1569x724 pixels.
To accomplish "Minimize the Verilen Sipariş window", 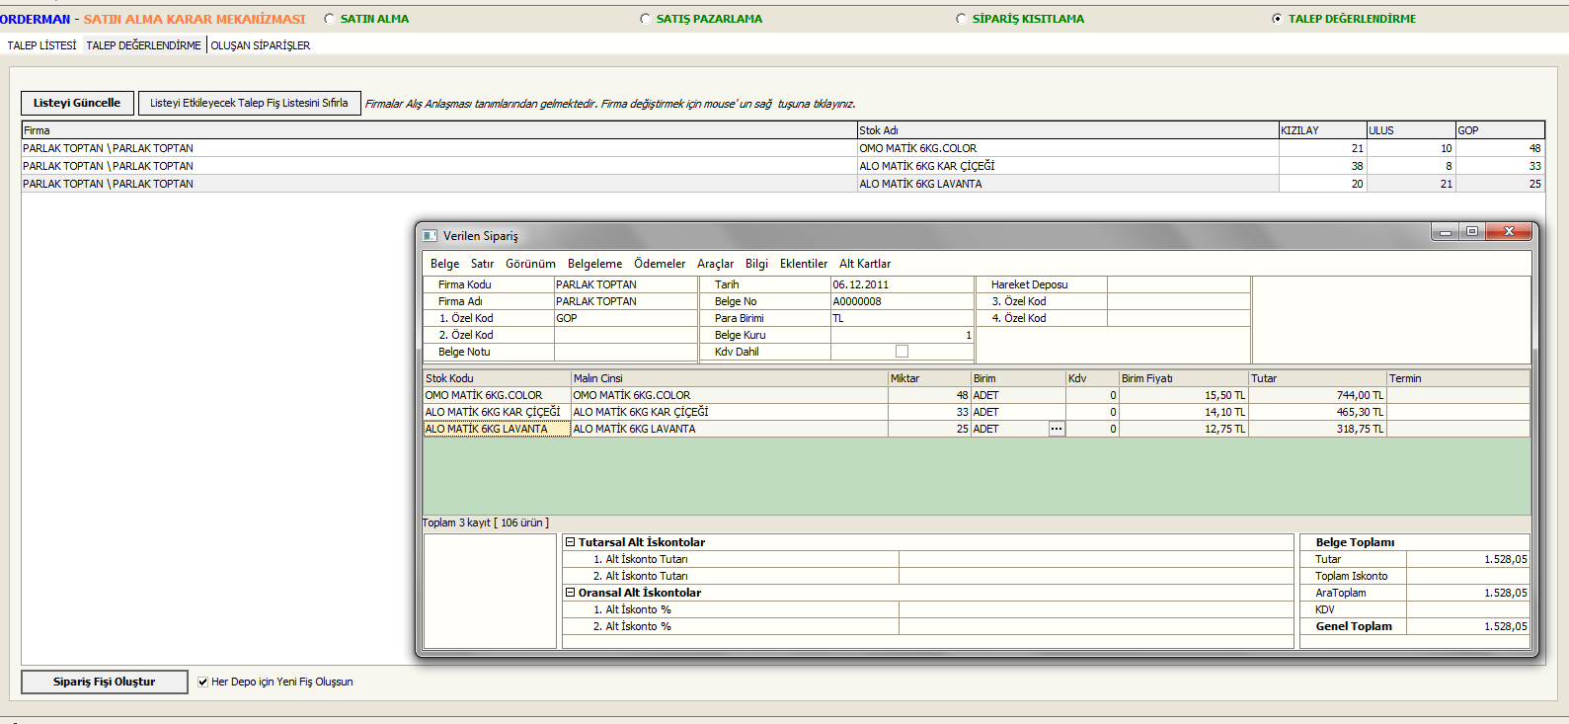I will 1446,232.
